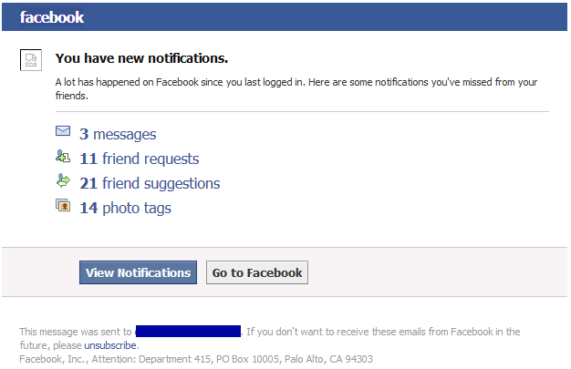Click the friend suggestions arrow icon
This screenshot has height=369, width=571.
[x=63, y=181]
